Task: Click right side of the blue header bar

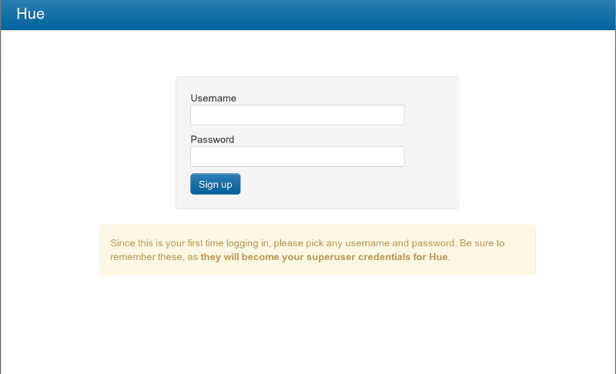Action: [539, 14]
